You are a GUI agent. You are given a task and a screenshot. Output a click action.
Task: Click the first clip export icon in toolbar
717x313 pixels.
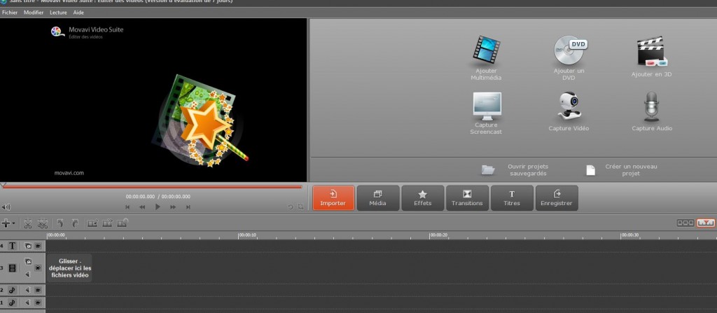pyautogui.click(x=93, y=223)
